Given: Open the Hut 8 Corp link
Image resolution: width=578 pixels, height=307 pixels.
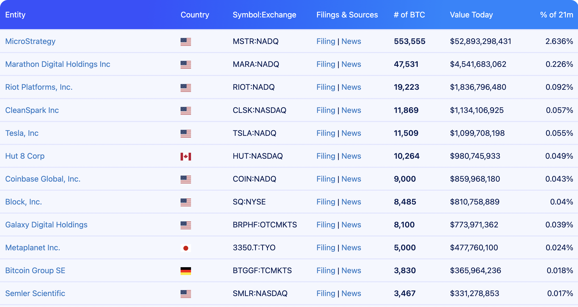Looking at the screenshot, I should point(25,156).
